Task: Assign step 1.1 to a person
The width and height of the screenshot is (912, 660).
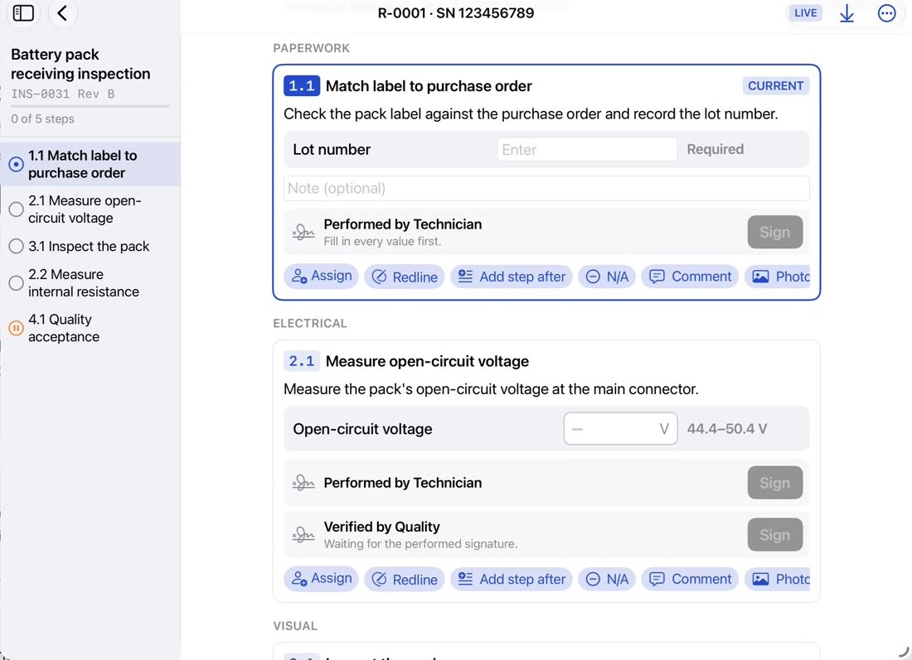Action: tap(321, 276)
